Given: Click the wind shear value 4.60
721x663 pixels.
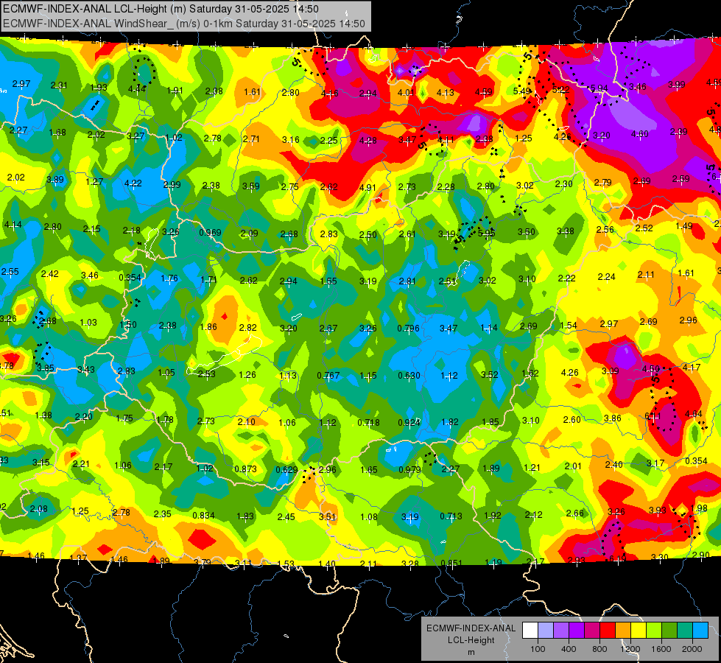Looking at the screenshot, I should [639, 134].
